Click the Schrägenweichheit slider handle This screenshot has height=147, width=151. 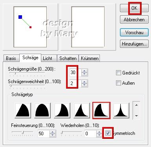[11, 86]
